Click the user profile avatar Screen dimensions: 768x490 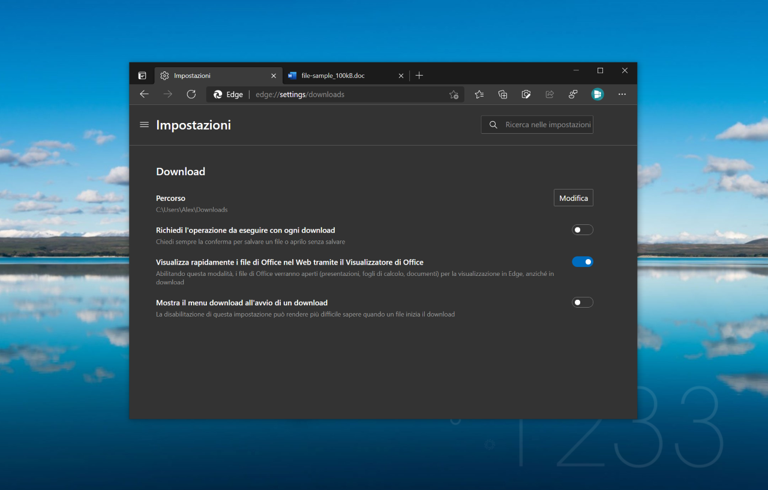click(597, 94)
